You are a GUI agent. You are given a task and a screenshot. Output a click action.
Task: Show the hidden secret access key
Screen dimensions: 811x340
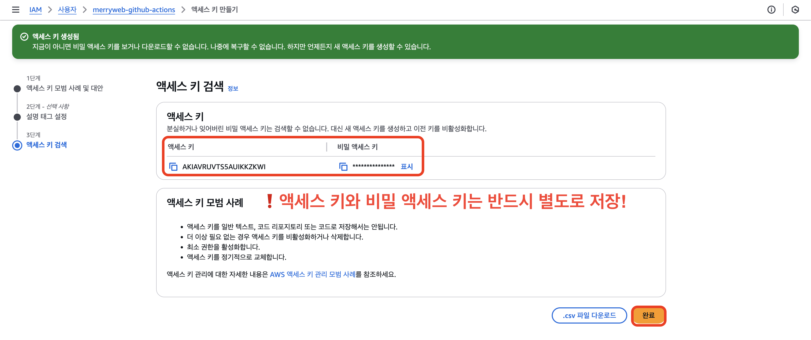click(x=407, y=166)
